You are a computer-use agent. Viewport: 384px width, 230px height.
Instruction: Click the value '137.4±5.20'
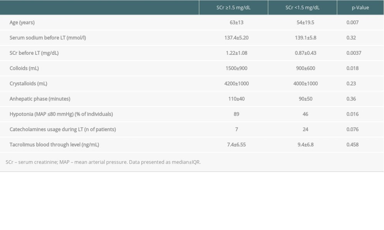pos(237,38)
